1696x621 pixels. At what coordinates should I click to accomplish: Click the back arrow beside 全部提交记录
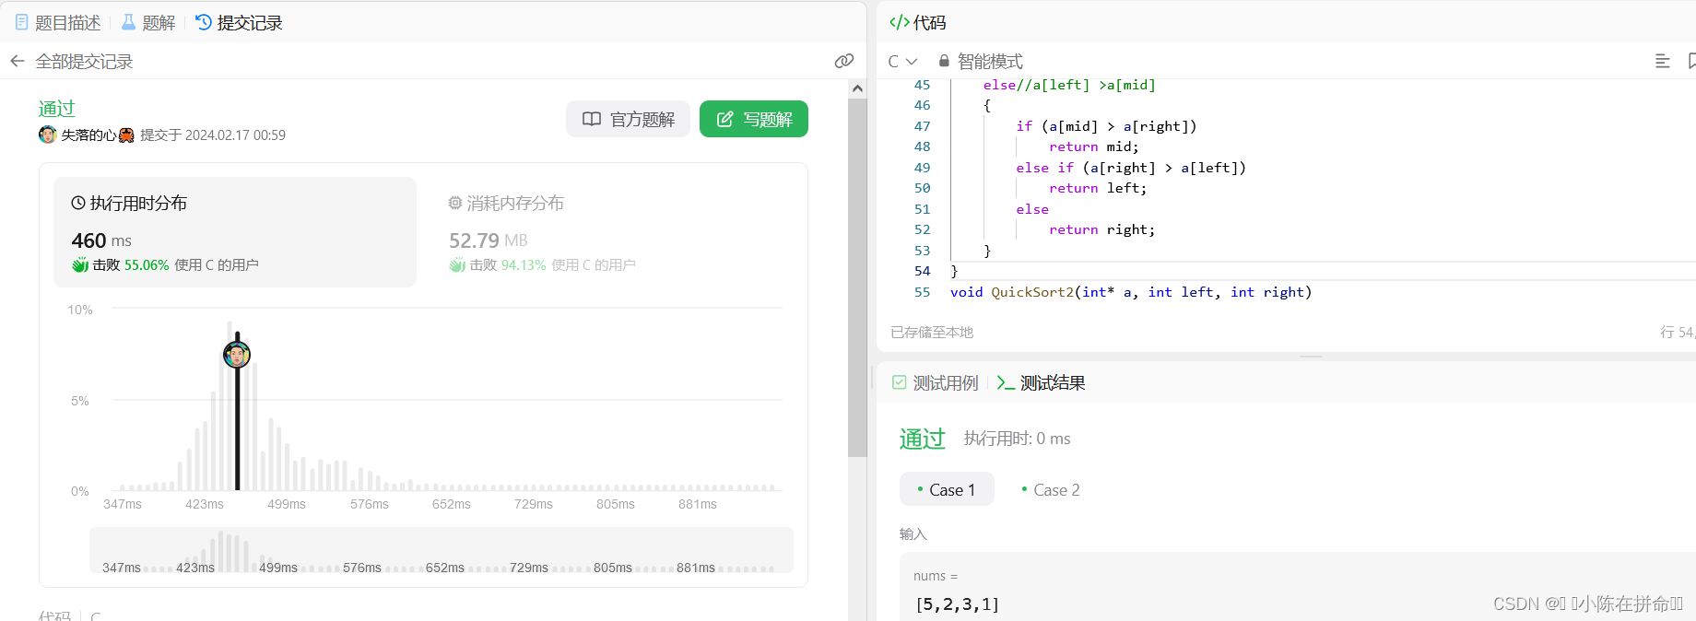click(x=18, y=62)
